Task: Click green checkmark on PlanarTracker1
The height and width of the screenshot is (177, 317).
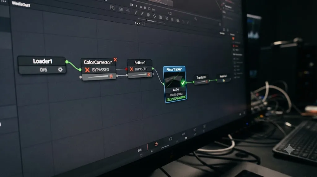Action: tap(183, 83)
